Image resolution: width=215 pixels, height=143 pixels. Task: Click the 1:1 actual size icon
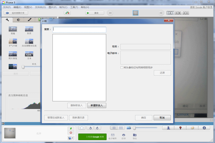(121, 128)
